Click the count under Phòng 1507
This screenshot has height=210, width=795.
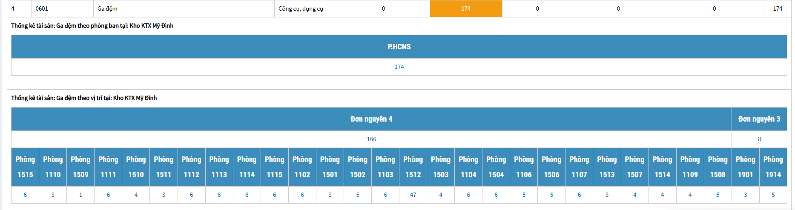[x=634, y=195]
